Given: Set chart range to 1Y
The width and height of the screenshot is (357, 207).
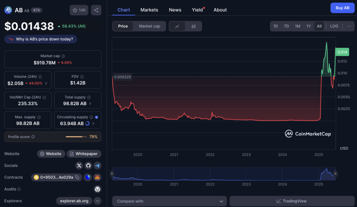Looking at the screenshot, I should click(x=309, y=26).
